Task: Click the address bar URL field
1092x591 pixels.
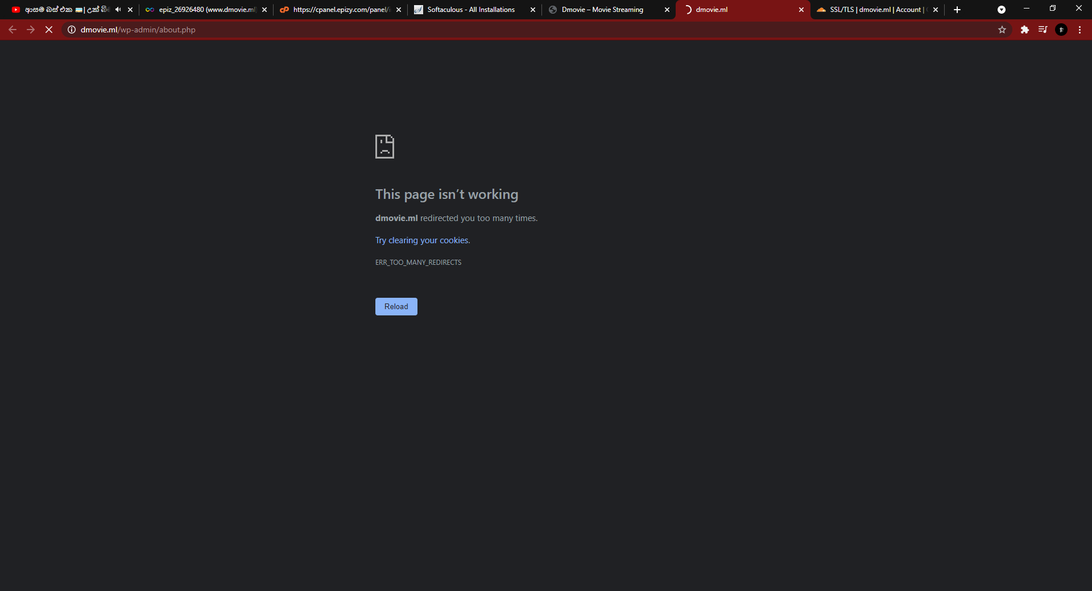Action: click(512, 30)
